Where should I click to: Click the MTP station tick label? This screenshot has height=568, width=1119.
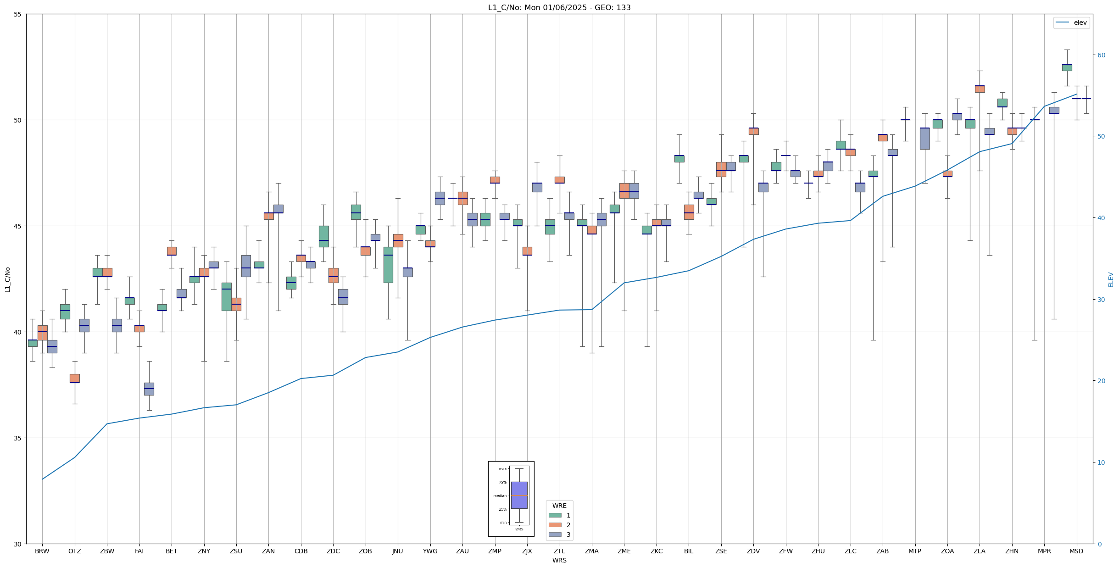click(914, 551)
